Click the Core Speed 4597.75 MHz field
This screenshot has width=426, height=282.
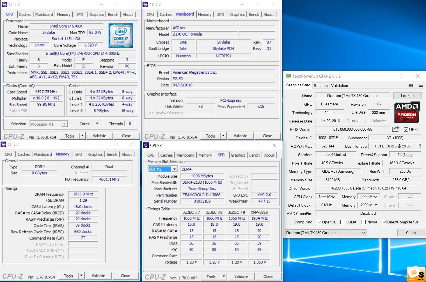[x=46, y=92]
